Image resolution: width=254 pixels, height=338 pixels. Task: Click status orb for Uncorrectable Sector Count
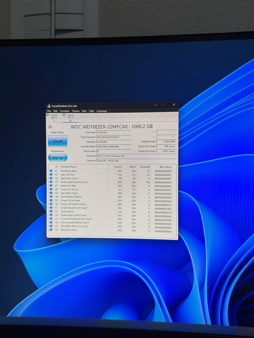click(x=51, y=223)
